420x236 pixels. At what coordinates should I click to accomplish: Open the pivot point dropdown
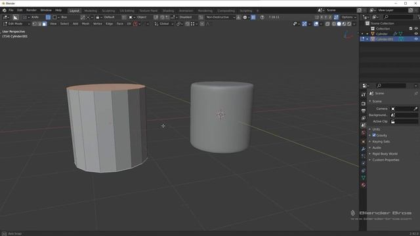(179, 24)
